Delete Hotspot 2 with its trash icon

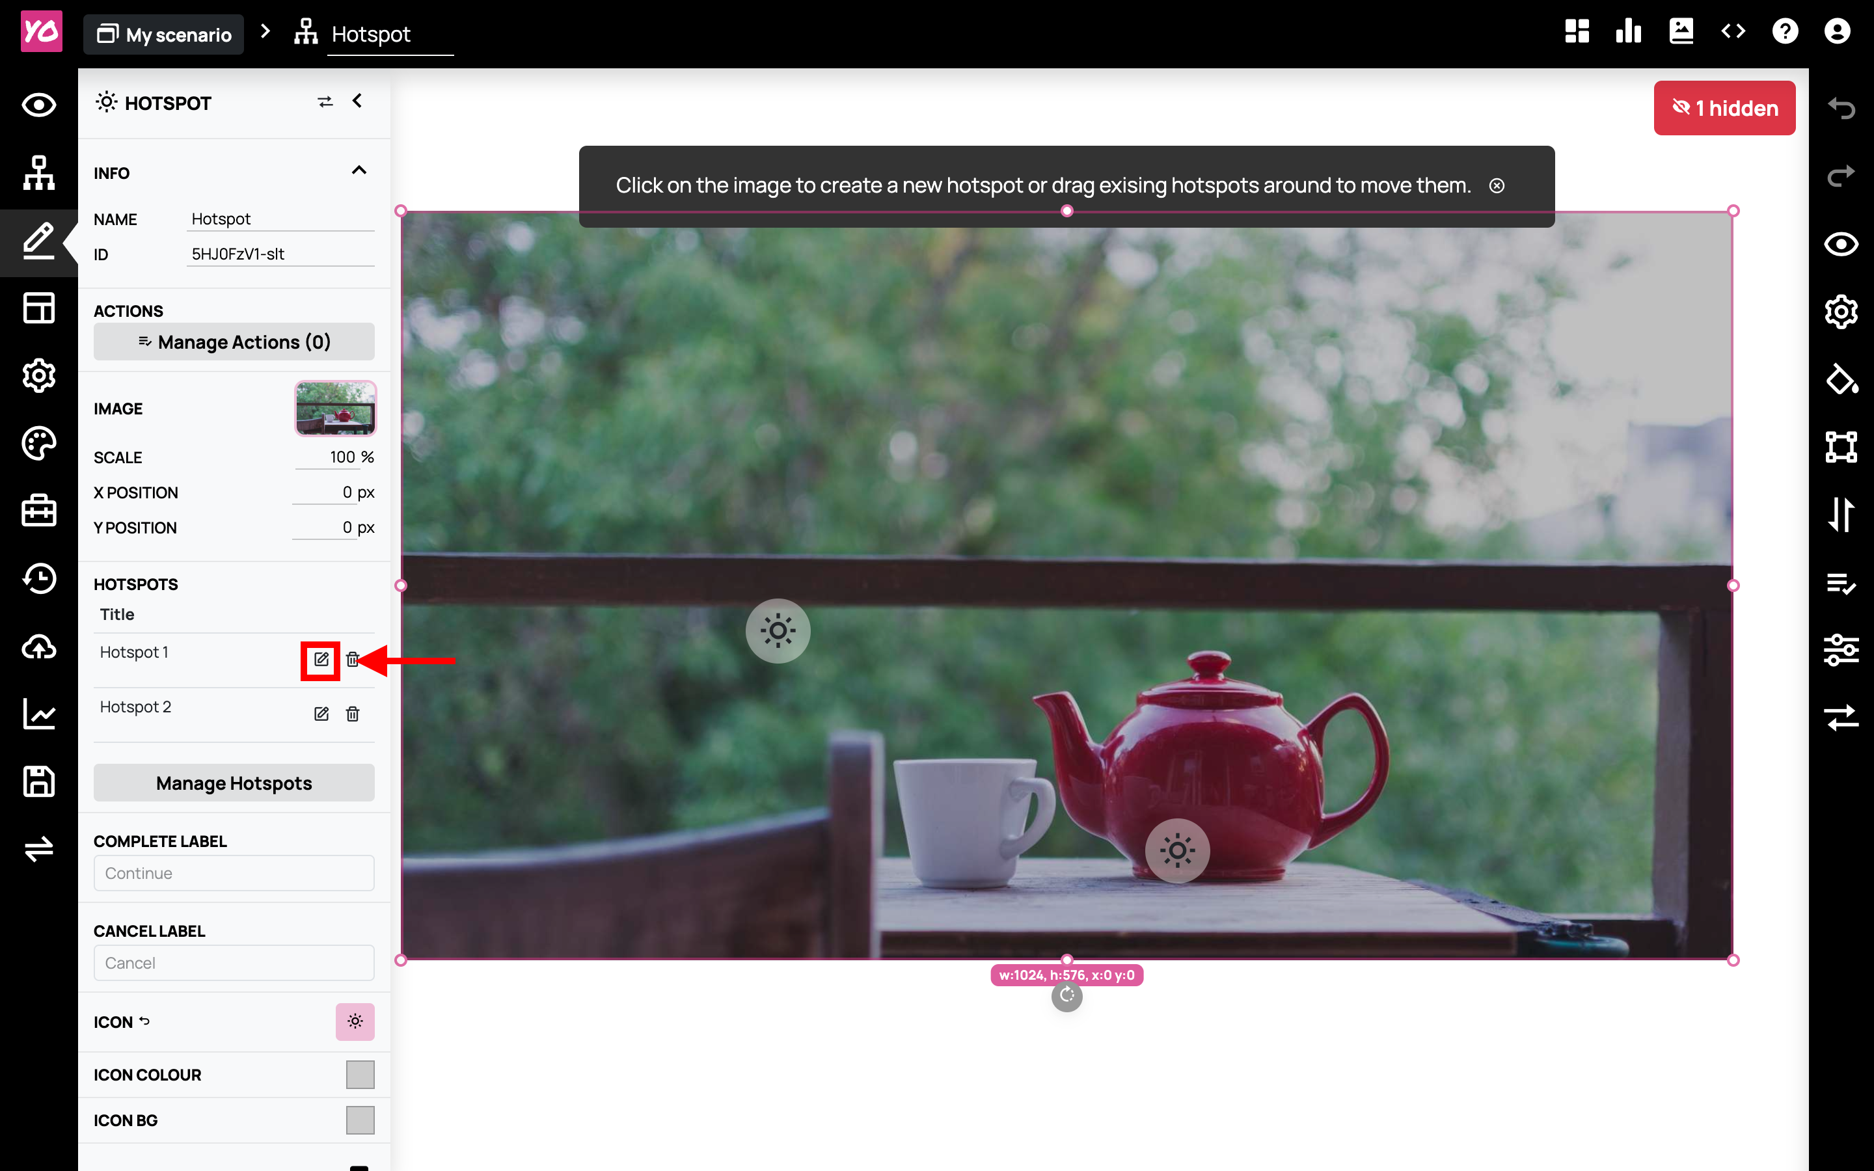click(x=352, y=713)
